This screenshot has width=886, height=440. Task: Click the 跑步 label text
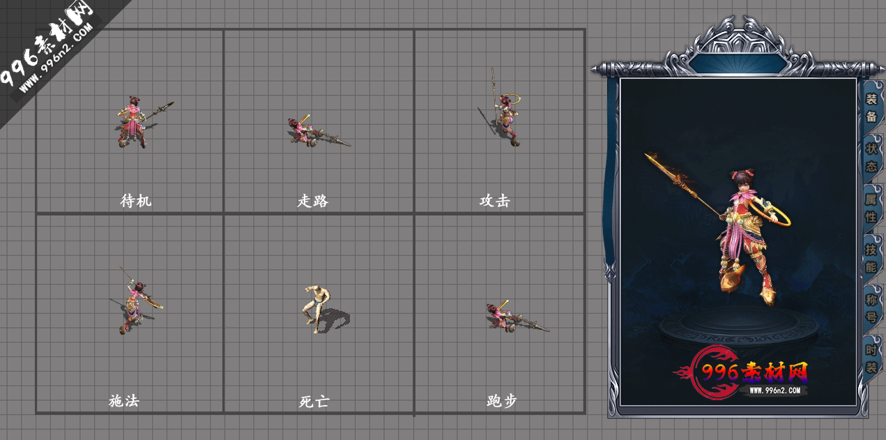[x=502, y=401]
